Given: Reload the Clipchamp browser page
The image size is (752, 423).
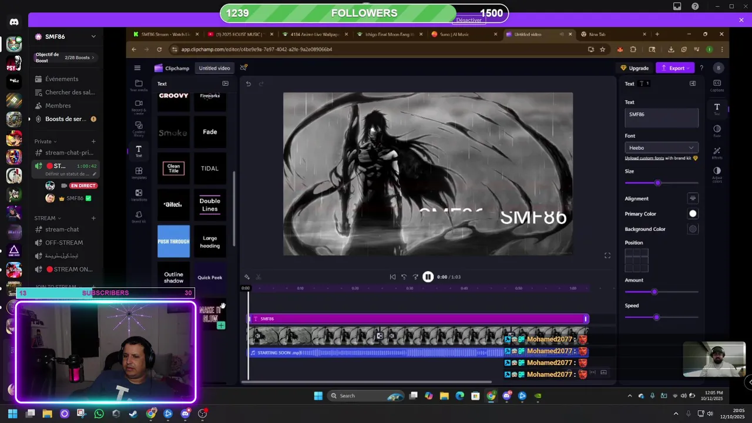Looking at the screenshot, I should 160,49.
